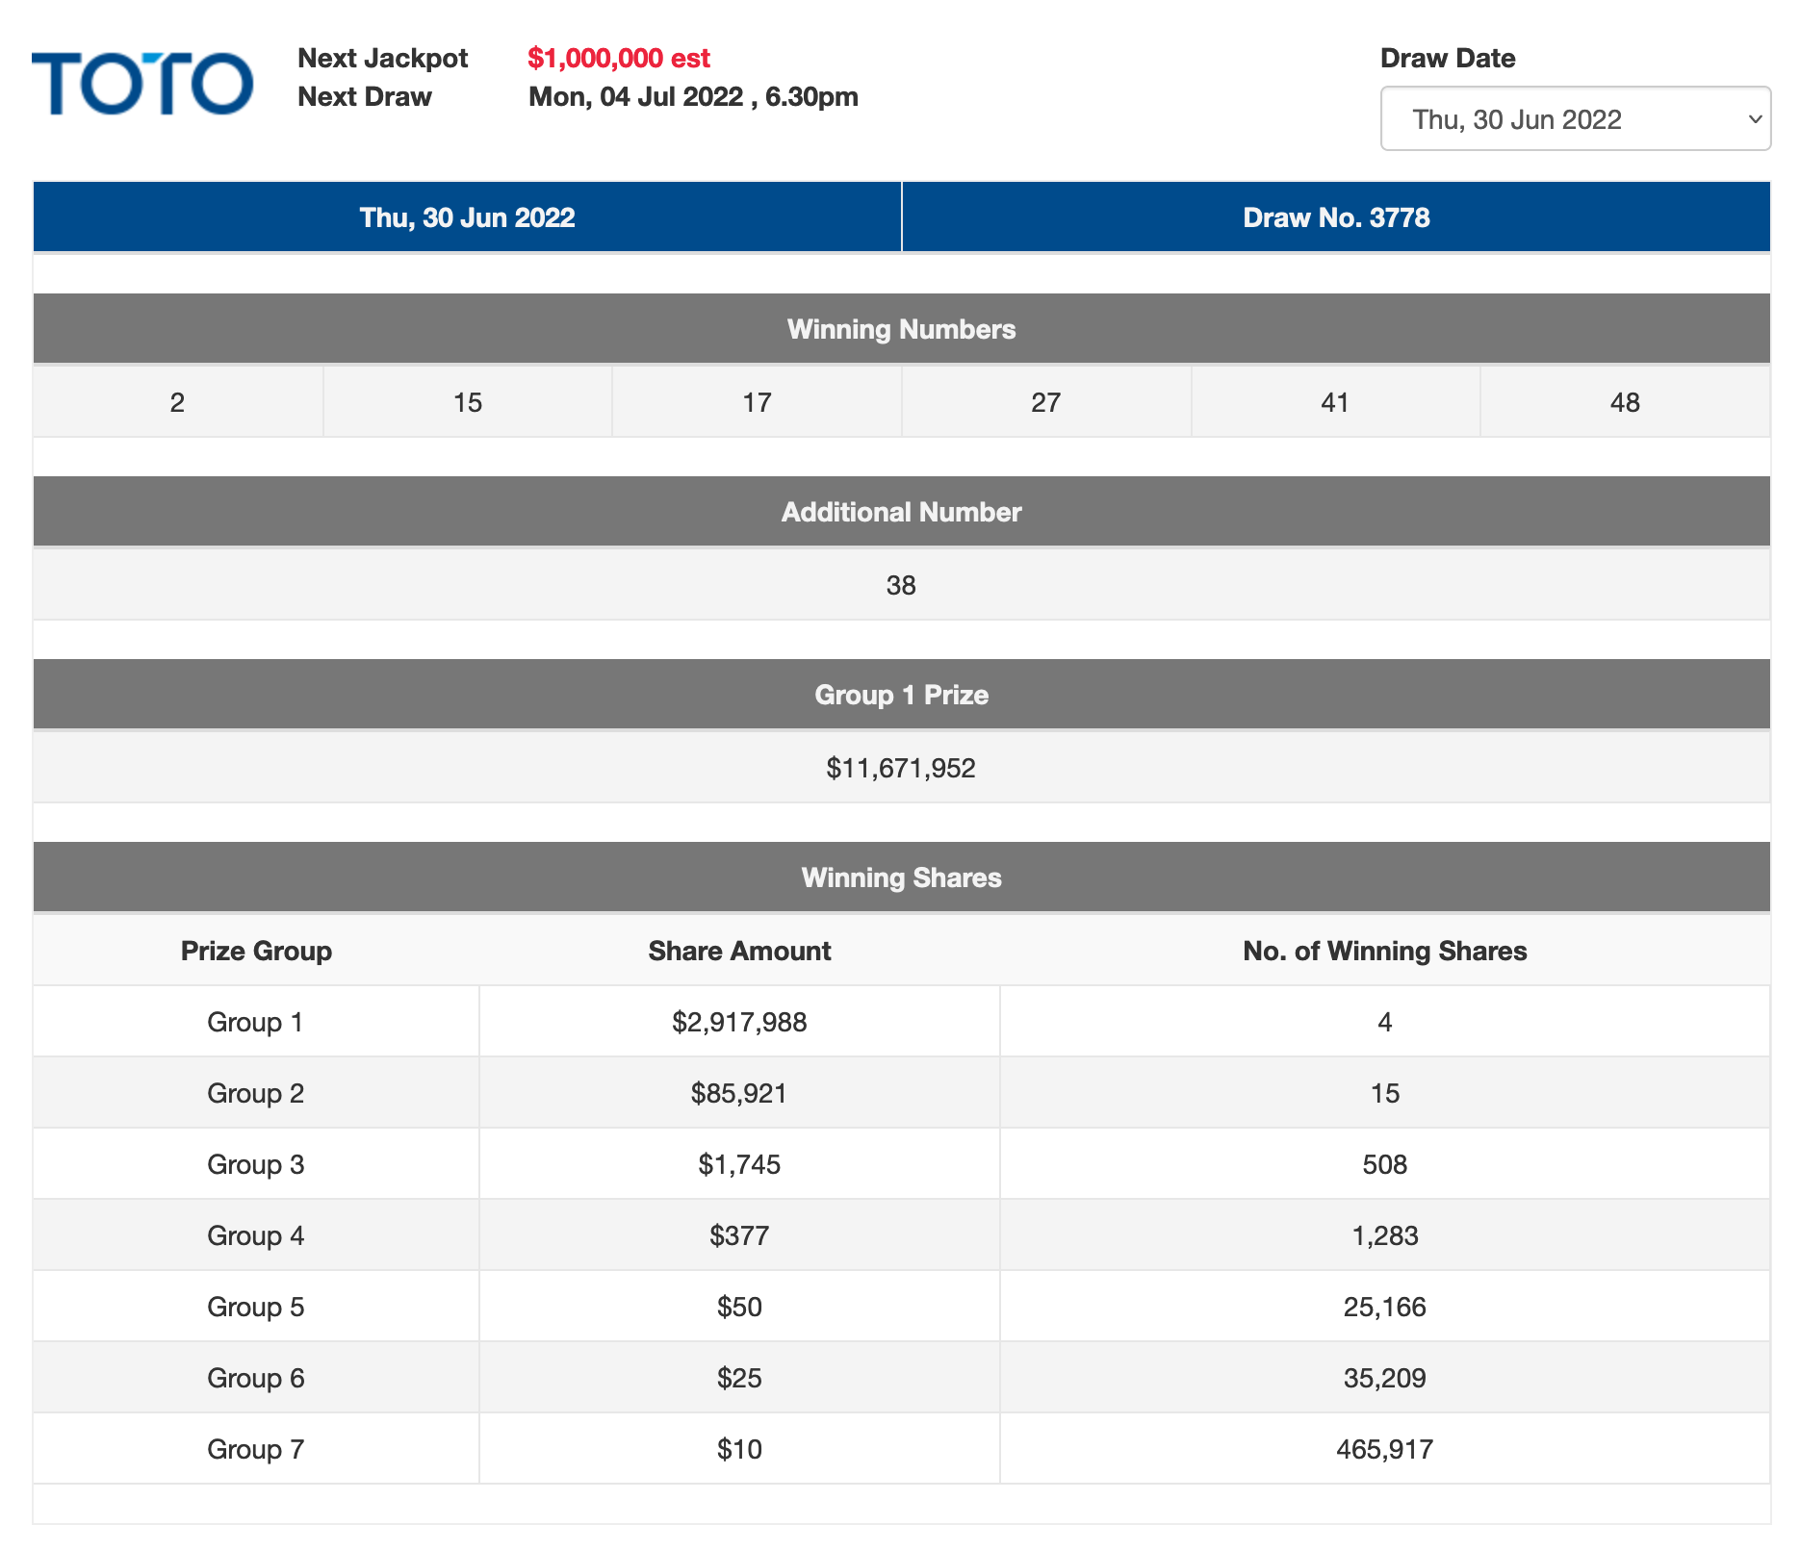Select winning number 27
This screenshot has height=1551, width=1800.
tap(1045, 402)
